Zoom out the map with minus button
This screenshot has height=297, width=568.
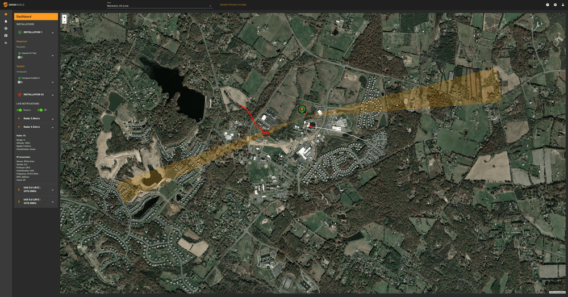pyautogui.click(x=64, y=21)
